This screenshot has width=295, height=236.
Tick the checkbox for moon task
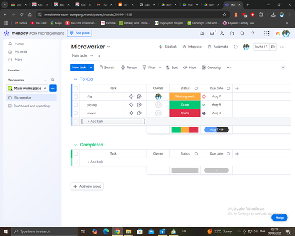(76, 113)
